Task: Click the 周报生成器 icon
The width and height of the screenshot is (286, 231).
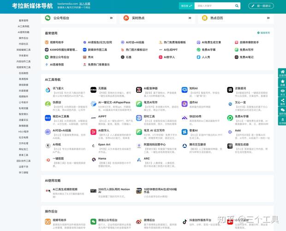Action: pyautogui.click(x=230, y=146)
